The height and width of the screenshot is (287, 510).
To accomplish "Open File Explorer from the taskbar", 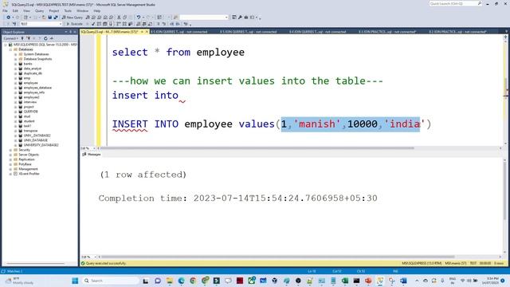I will pyautogui.click(x=170, y=281).
